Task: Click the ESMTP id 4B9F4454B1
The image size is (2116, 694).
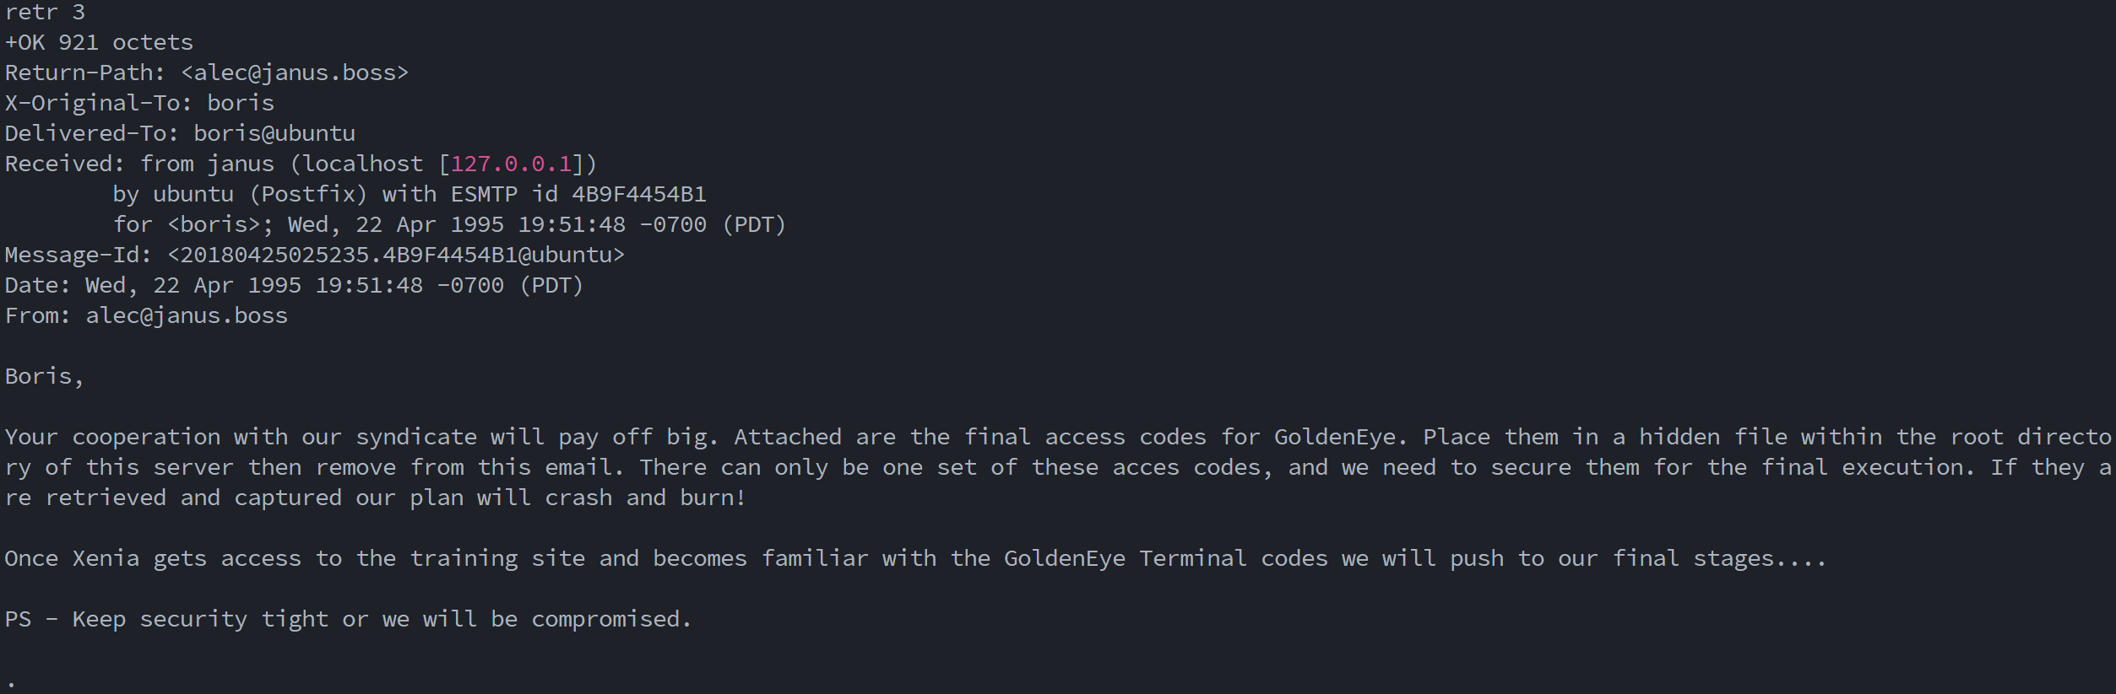Action: click(638, 194)
